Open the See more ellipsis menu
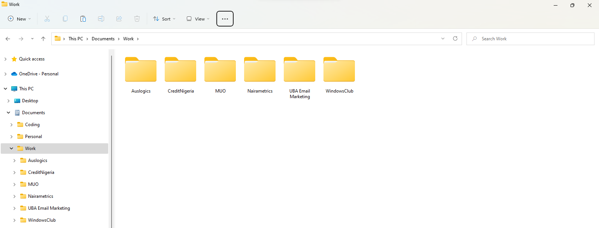This screenshot has height=228, width=599. tap(225, 19)
